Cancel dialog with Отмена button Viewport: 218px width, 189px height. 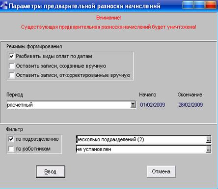tap(161, 172)
